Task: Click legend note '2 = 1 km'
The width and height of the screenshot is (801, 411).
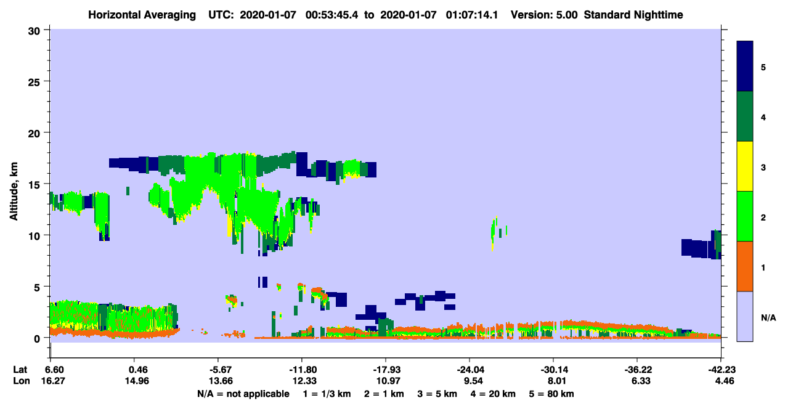Action: coord(386,394)
